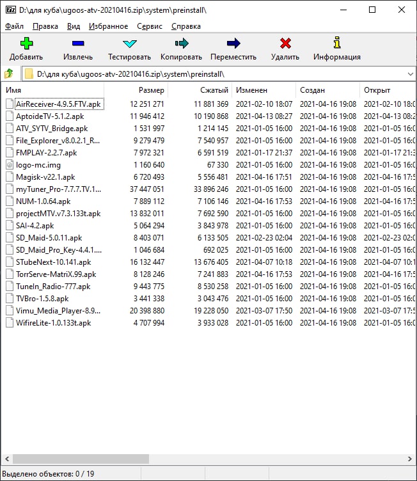The image size is (417, 481).
Task: Click modified date 2021-01-17 21:37
Action: (264, 153)
